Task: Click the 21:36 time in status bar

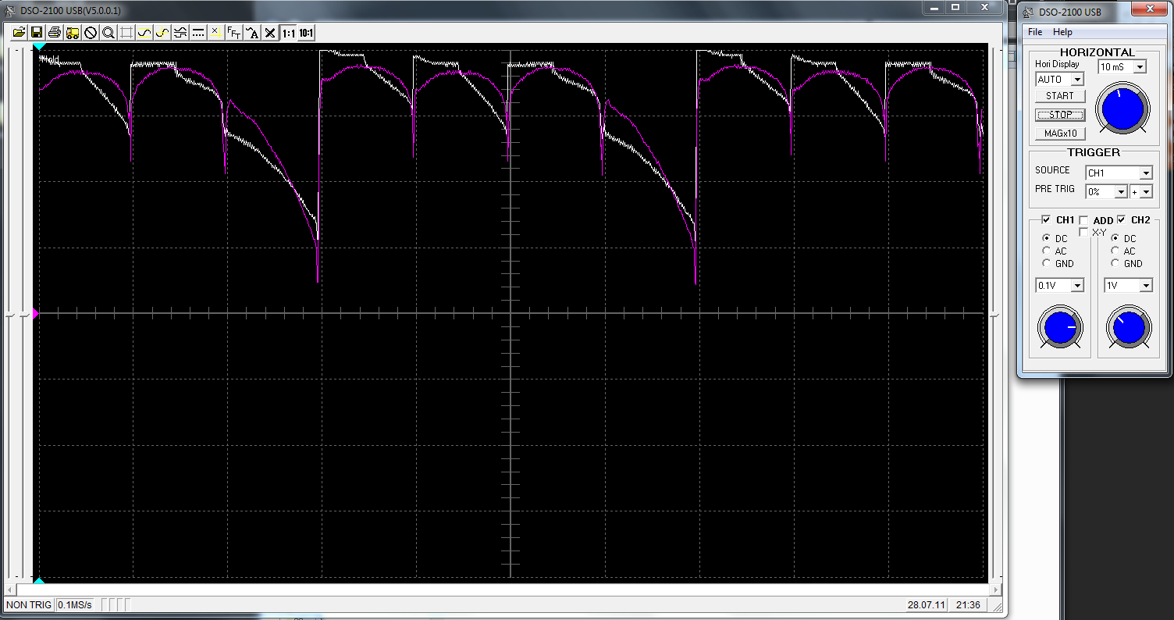Action: (968, 605)
